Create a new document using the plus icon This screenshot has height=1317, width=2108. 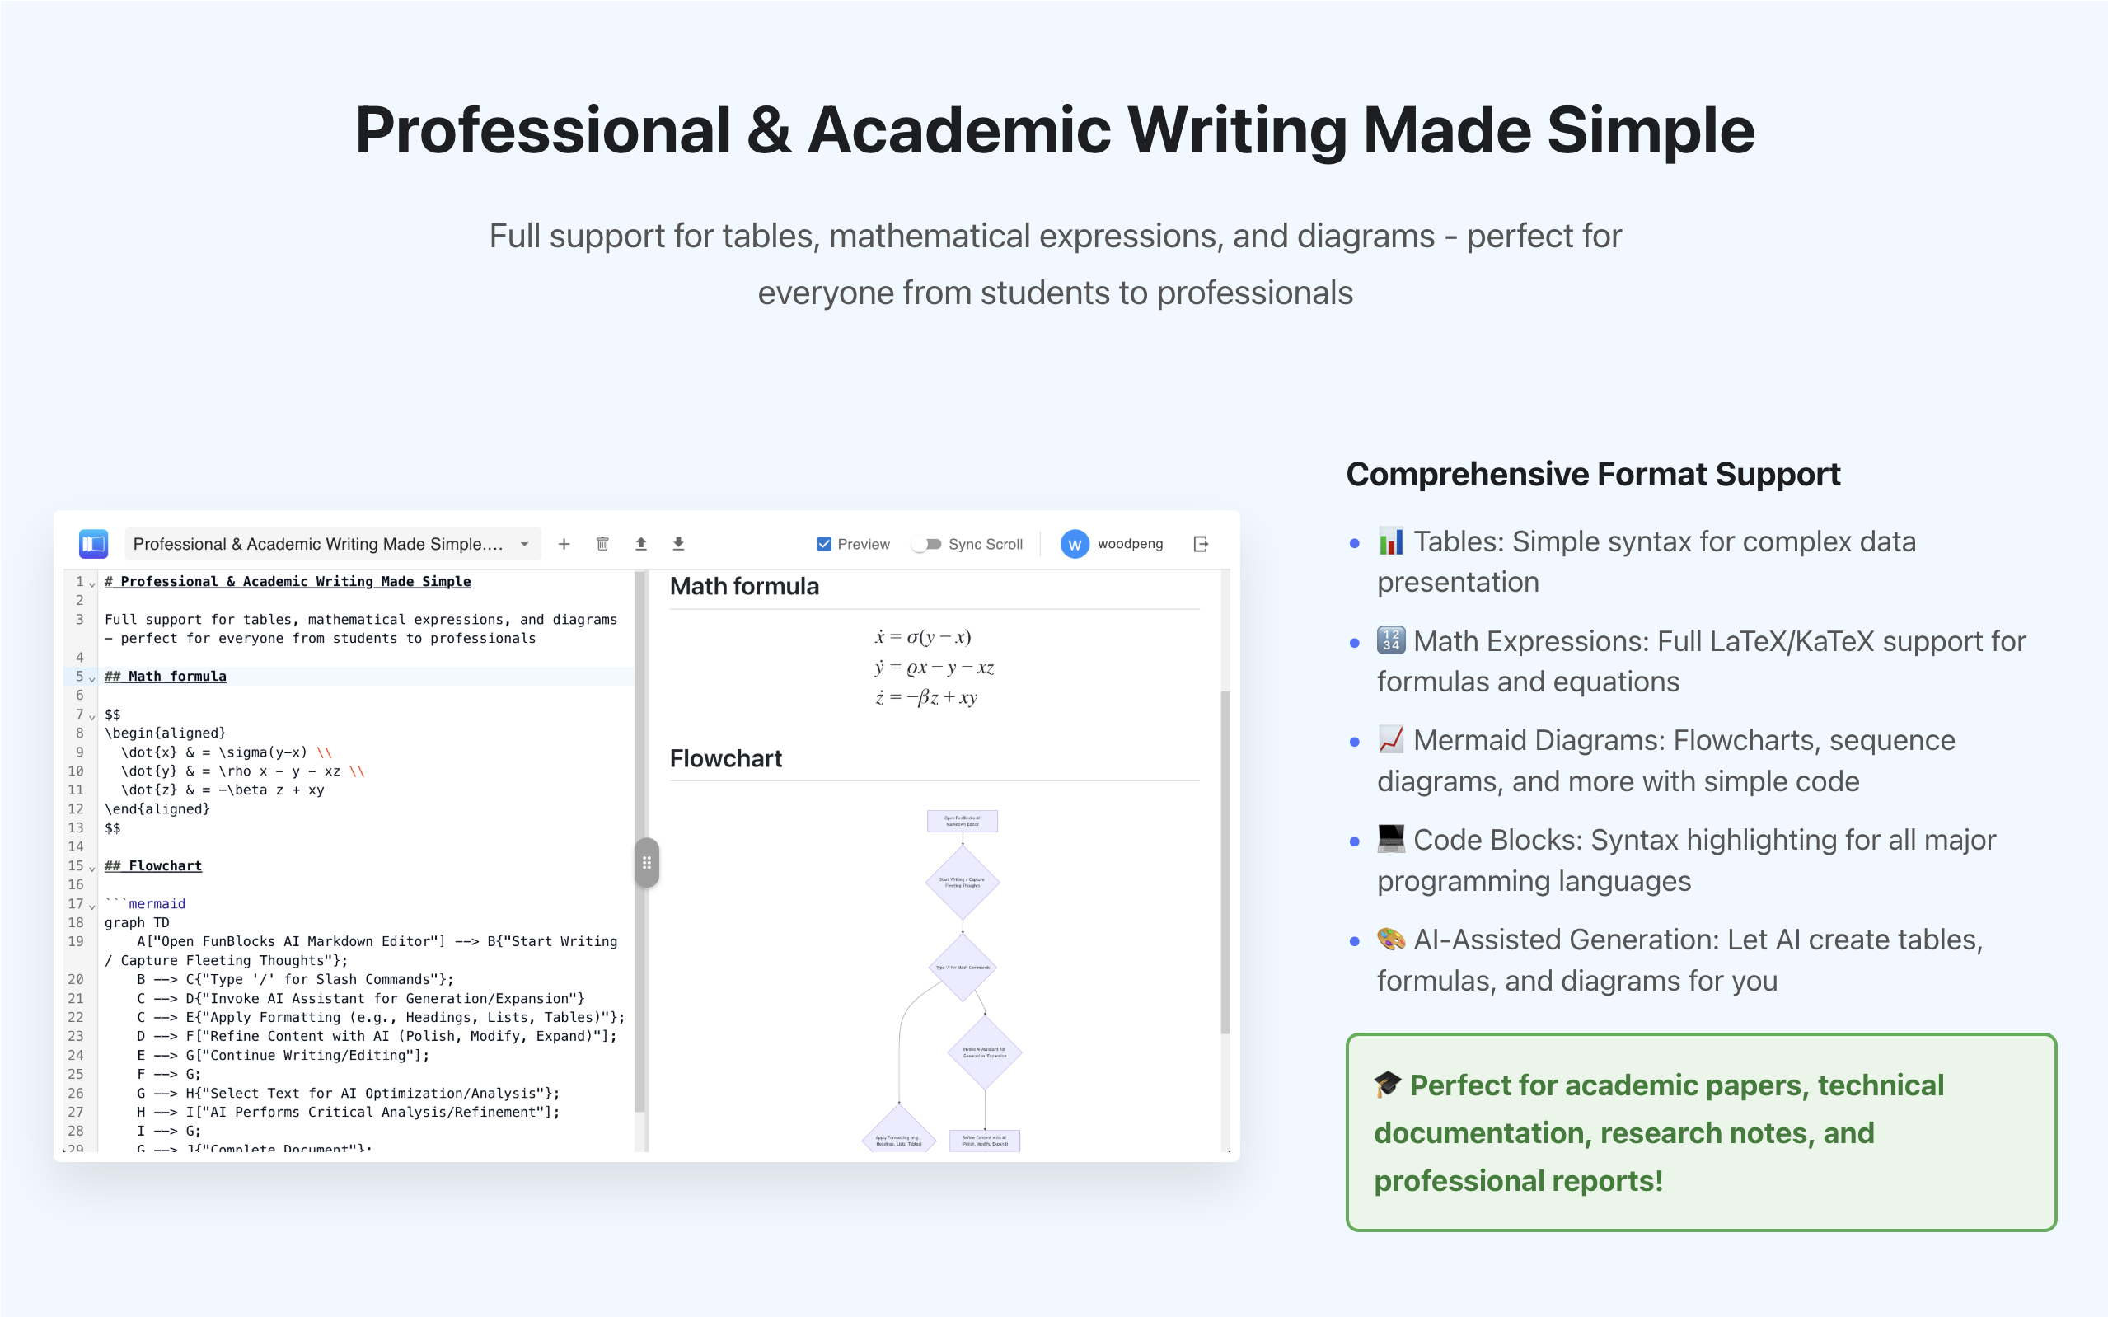click(564, 543)
